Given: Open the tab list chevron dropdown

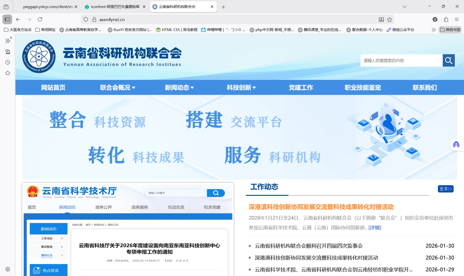Looking at the screenshot, I should point(405,6).
